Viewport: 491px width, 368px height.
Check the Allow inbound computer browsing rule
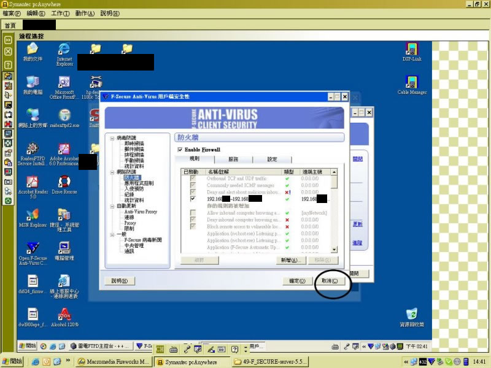tap(193, 212)
